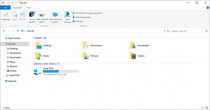Select the Local Disk drive icon
Viewport: 210px width, 110px height.
pos(38,72)
